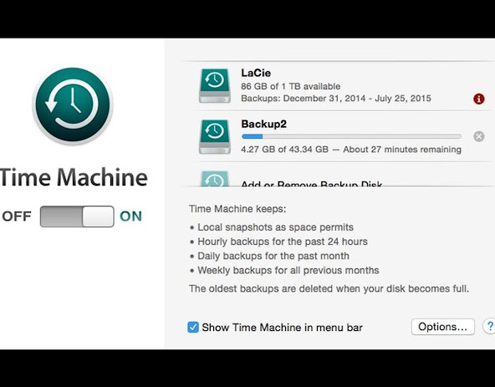Click '86 GB of 1 TB available' text

(x=291, y=86)
